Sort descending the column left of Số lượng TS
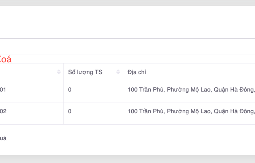The height and width of the screenshot is (163, 255). pyautogui.click(x=59, y=73)
